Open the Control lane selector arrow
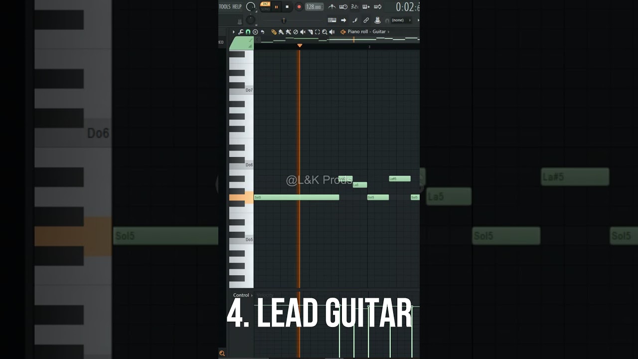The image size is (638, 359). point(252,295)
